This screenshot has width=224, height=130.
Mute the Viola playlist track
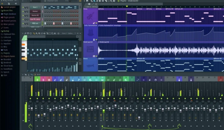pos(96,23)
